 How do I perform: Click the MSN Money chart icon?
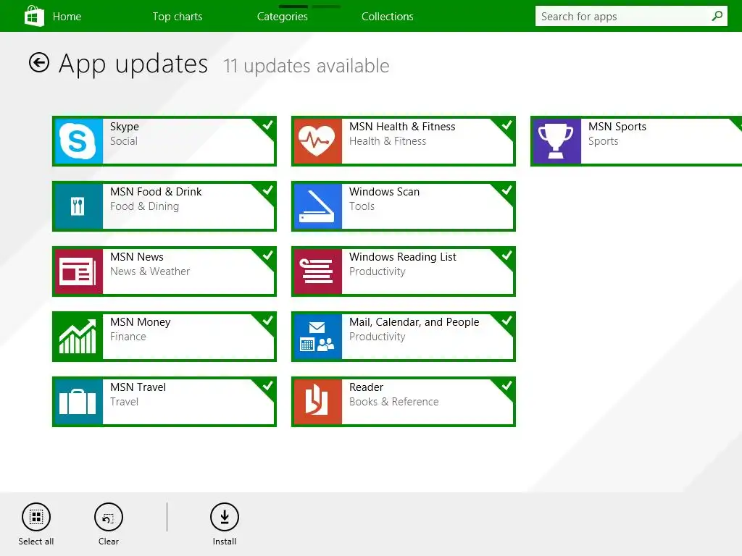pyautogui.click(x=78, y=337)
